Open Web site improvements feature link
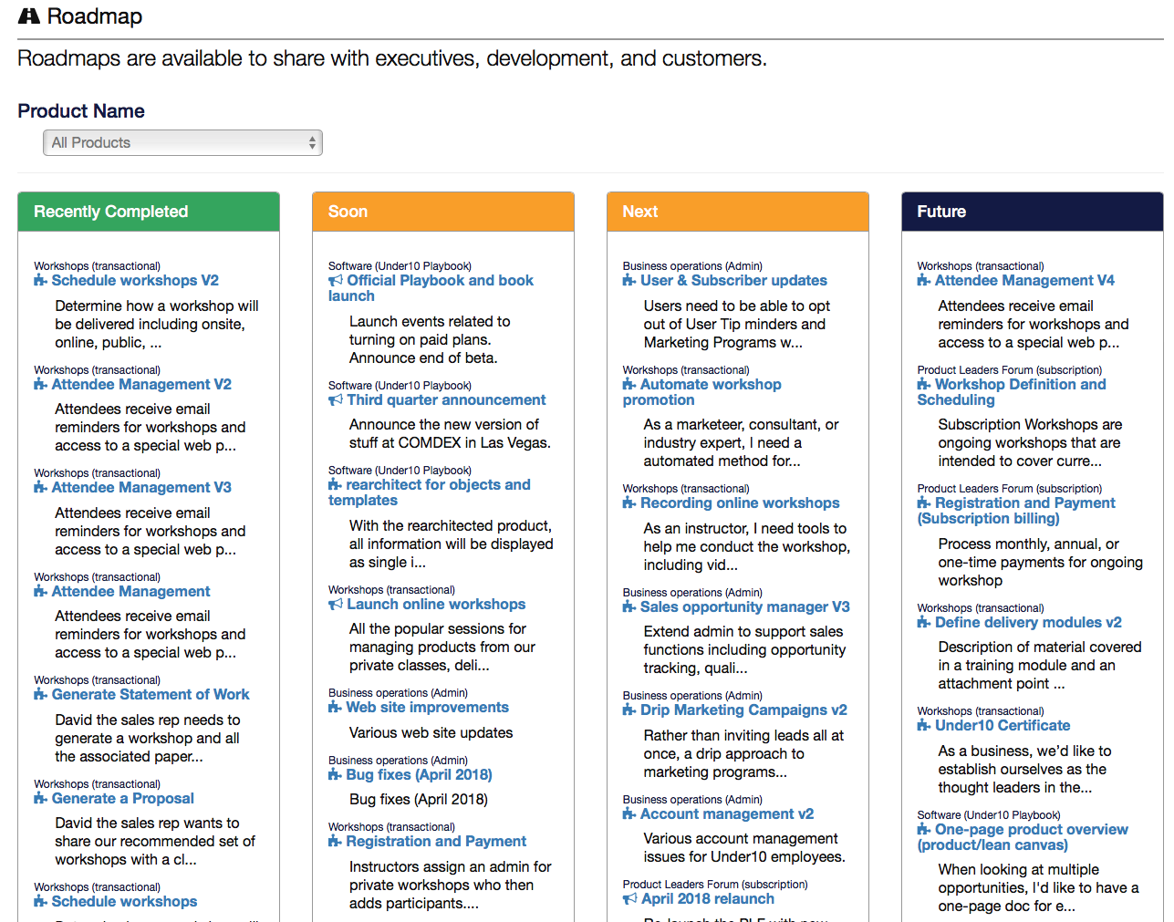This screenshot has height=922, width=1174. pyautogui.click(x=427, y=708)
